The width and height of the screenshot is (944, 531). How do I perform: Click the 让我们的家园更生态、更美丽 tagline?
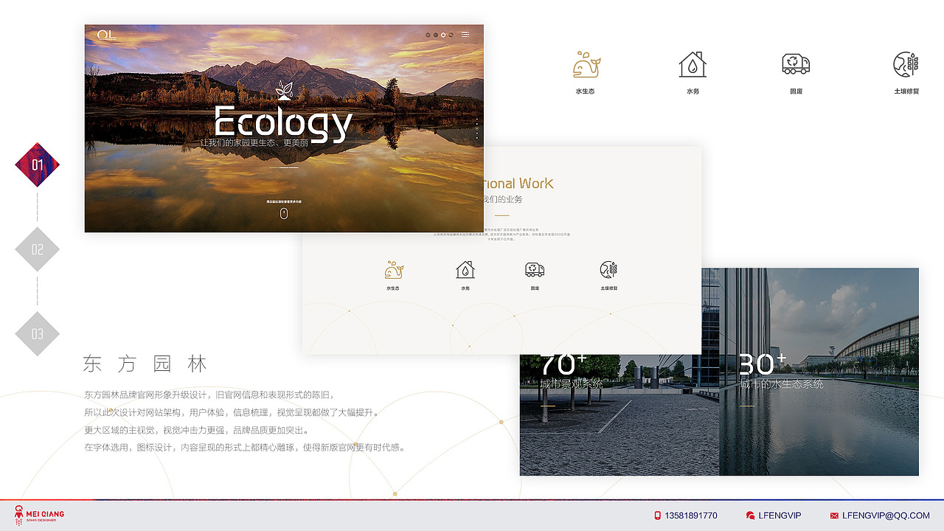[x=254, y=142]
